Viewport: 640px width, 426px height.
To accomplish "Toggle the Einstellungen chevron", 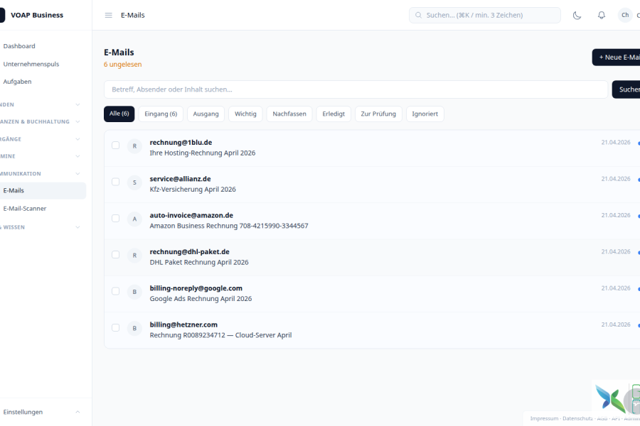I will [x=78, y=412].
